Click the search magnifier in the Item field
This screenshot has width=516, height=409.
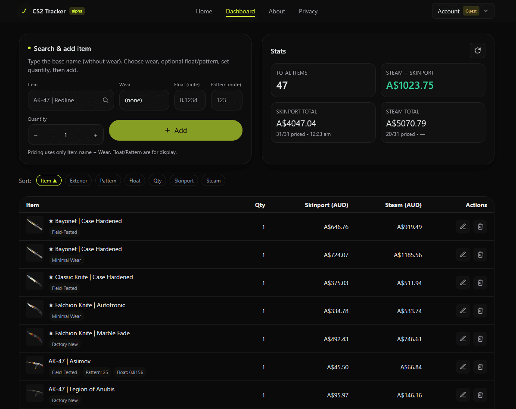coord(106,100)
